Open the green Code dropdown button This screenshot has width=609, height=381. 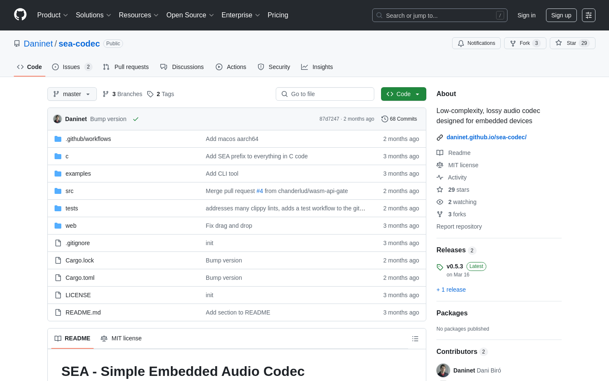(403, 94)
